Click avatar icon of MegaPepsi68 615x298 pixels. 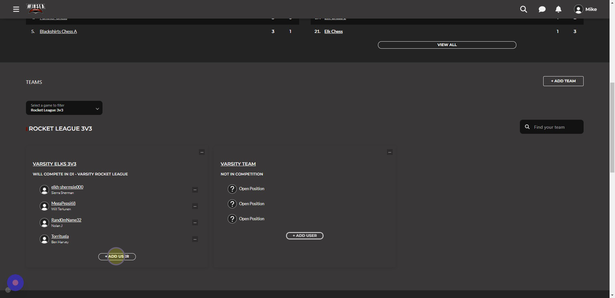(44, 206)
